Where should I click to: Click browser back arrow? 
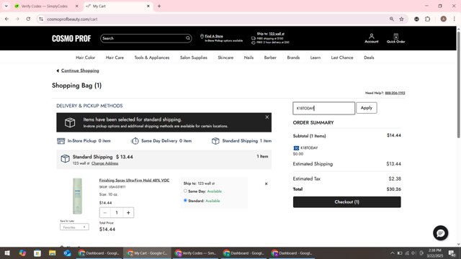pyautogui.click(x=6, y=19)
